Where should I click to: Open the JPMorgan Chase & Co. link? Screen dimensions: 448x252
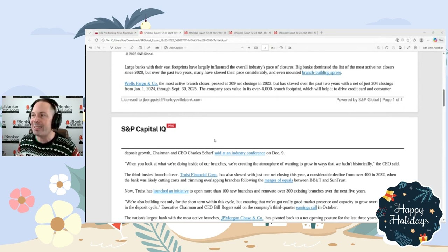(242, 218)
